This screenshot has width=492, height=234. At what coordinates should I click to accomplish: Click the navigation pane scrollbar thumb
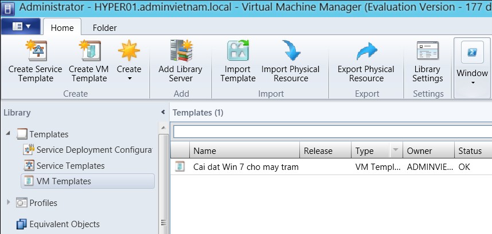click(x=163, y=184)
